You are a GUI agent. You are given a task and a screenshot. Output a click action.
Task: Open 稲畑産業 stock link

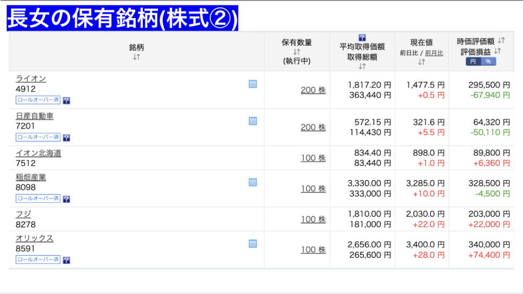(x=31, y=177)
